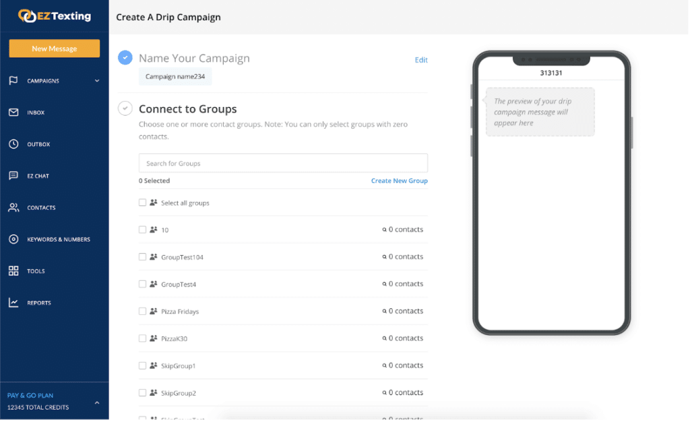
Task: Go to Contacts menu item
Action: coord(41,208)
